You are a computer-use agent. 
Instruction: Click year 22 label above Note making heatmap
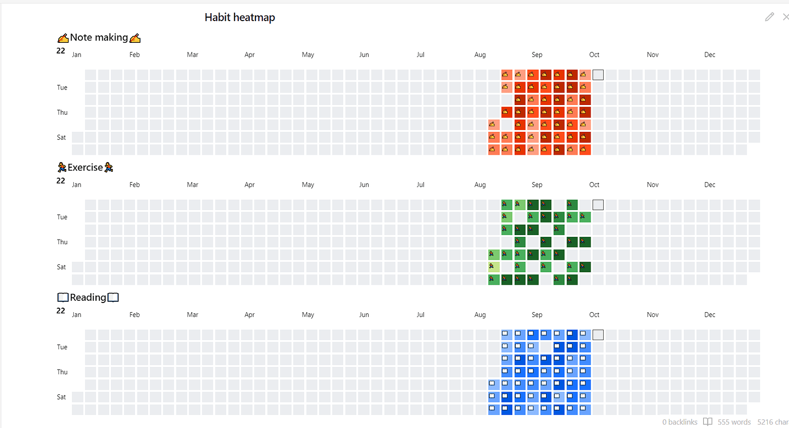tap(61, 51)
